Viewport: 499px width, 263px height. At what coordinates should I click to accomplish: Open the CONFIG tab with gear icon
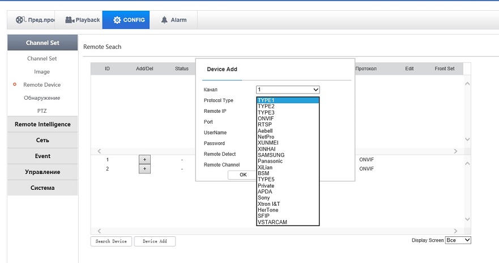(129, 20)
